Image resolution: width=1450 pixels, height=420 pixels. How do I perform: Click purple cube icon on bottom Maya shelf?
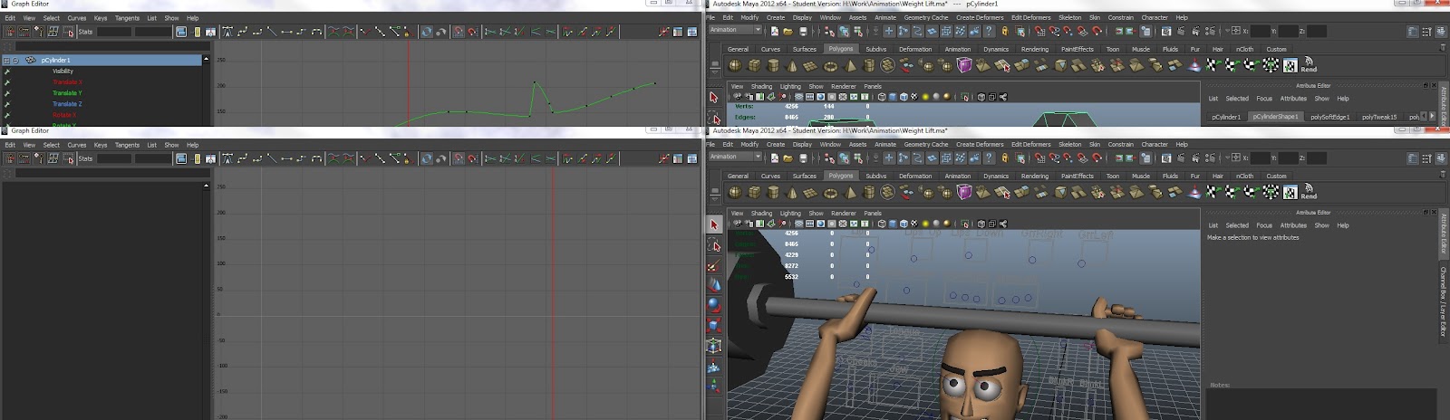(963, 192)
